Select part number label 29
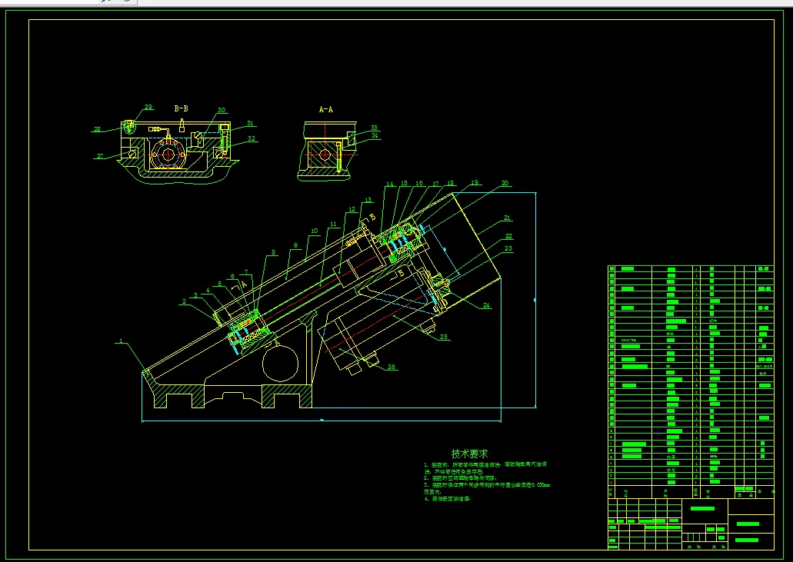The image size is (793, 562). click(148, 107)
